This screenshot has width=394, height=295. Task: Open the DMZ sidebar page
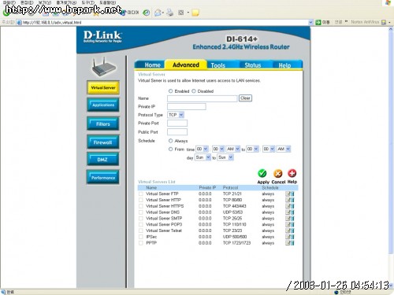tap(103, 160)
